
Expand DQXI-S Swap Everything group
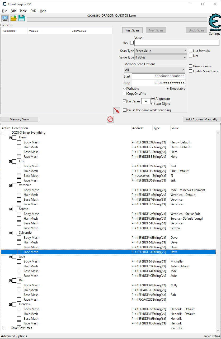point(3,133)
